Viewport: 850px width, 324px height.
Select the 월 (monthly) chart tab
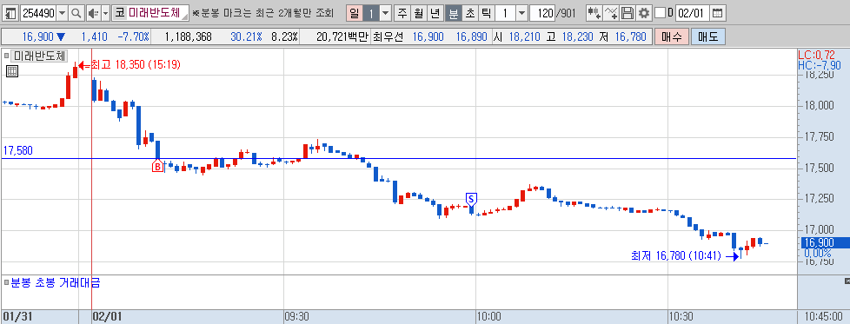pyautogui.click(x=419, y=12)
